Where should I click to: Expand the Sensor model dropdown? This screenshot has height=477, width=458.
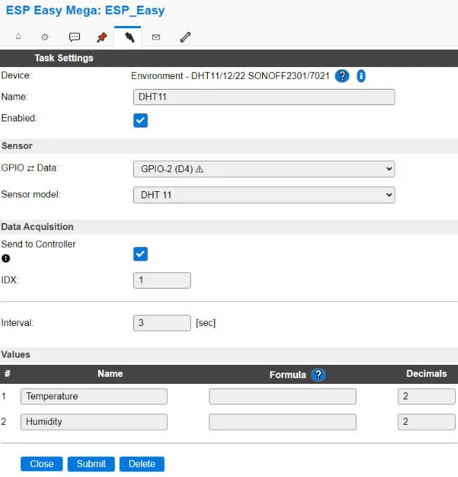click(264, 195)
